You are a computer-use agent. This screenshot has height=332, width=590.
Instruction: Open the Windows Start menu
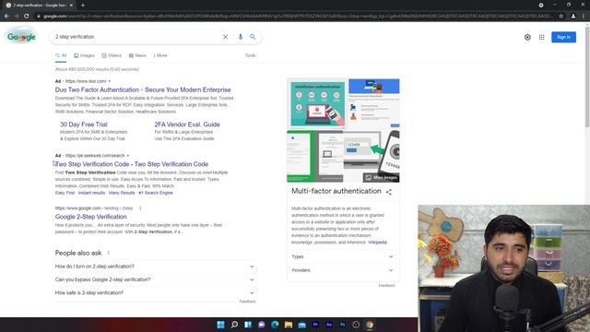tap(221, 325)
